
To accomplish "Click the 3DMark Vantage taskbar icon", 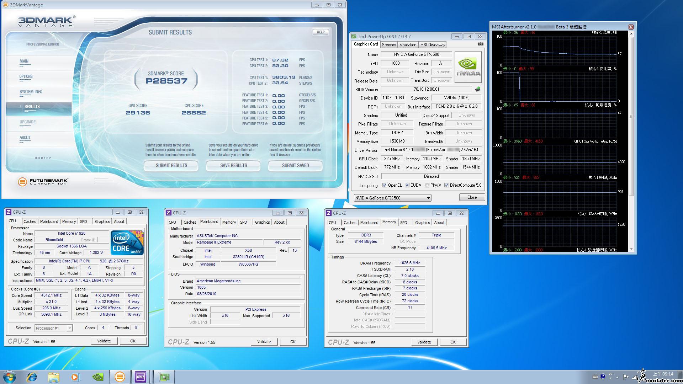I will pyautogui.click(x=120, y=377).
